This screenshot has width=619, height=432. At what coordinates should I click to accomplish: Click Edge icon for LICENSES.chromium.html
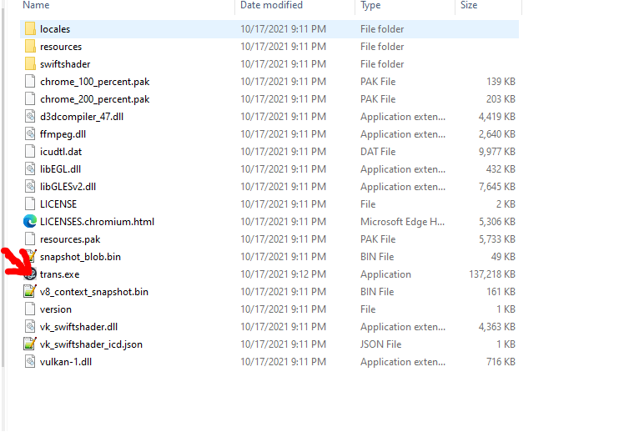click(30, 221)
